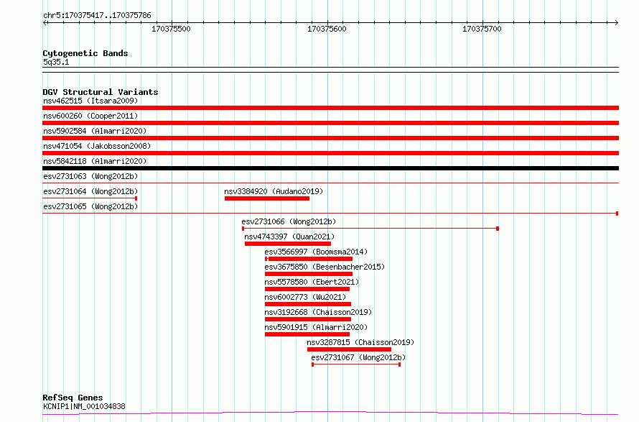639x422 pixels.
Task: Click the thin red line of esv2731065
Action: [330, 213]
